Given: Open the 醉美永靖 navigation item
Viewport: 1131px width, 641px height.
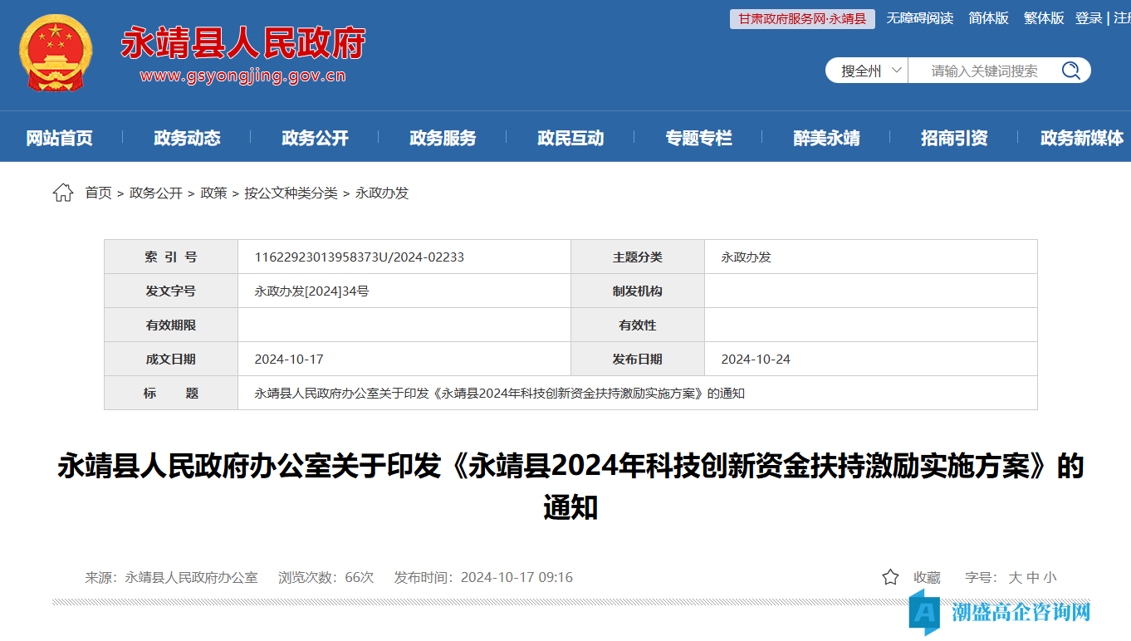Looking at the screenshot, I should [x=826, y=138].
